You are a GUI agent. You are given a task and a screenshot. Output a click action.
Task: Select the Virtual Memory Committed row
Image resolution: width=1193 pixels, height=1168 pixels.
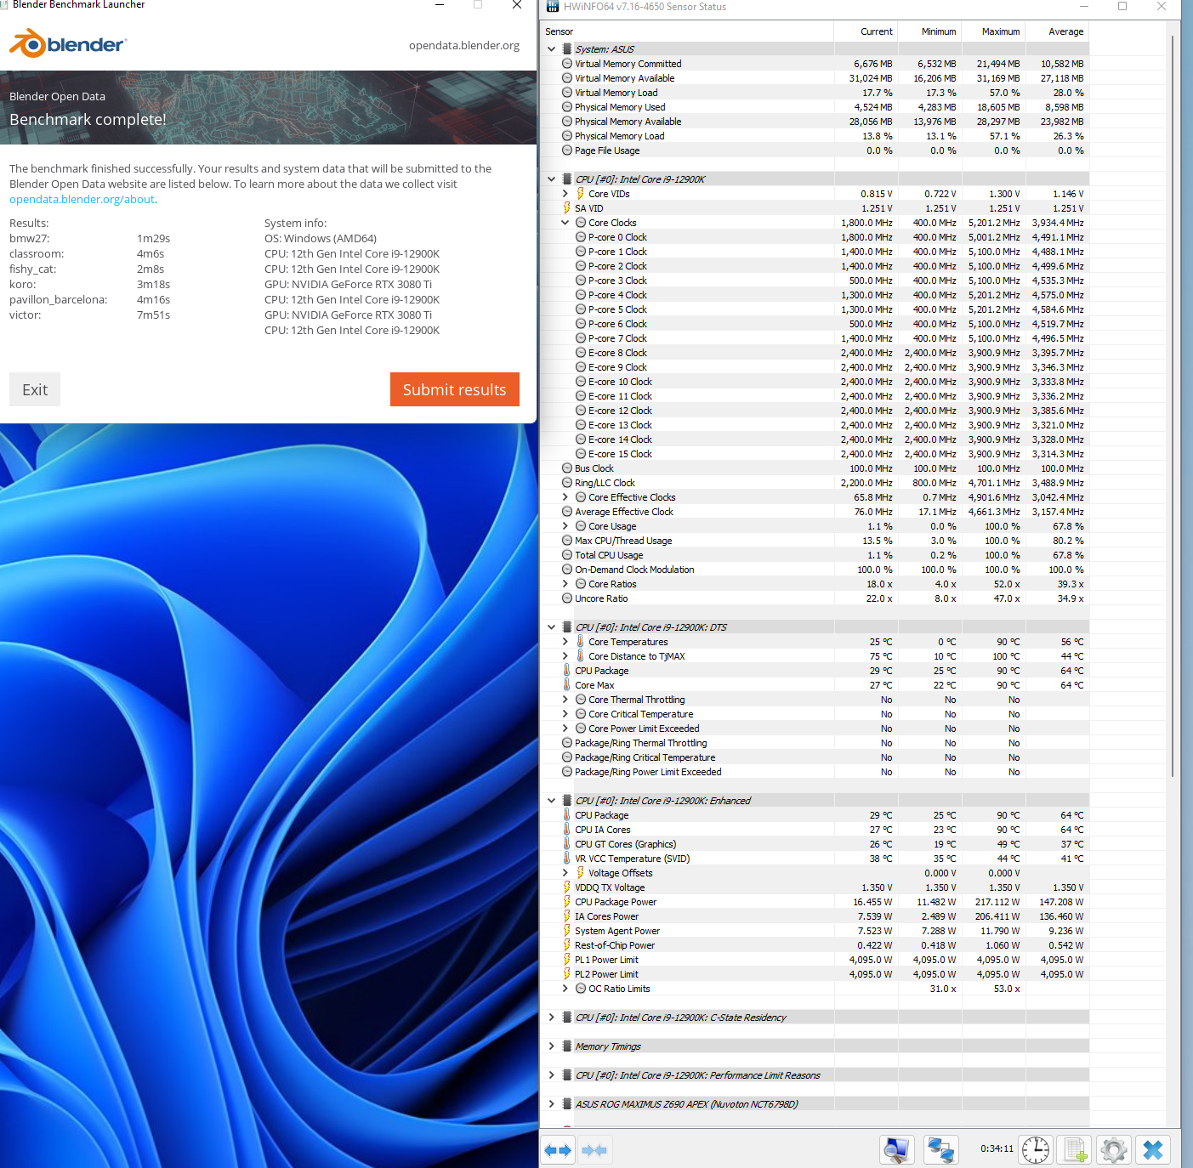pos(815,64)
